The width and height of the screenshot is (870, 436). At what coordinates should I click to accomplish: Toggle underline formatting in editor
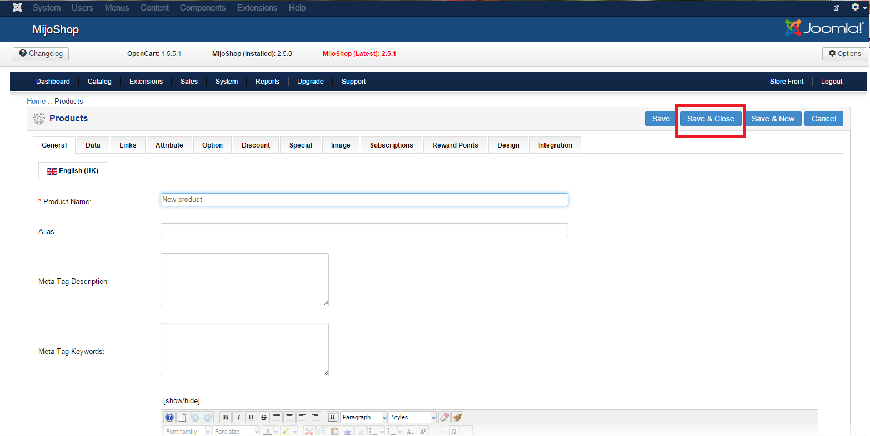(x=251, y=417)
